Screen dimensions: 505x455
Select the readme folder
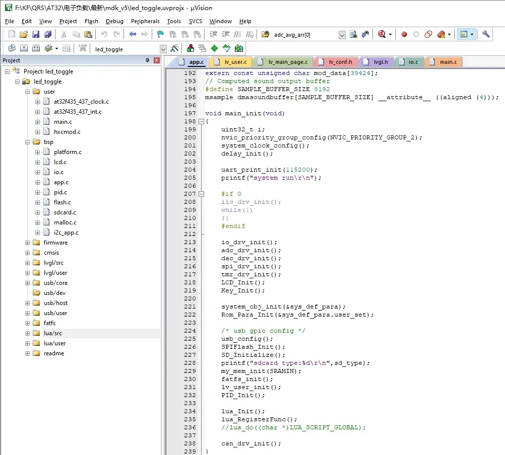[54, 353]
